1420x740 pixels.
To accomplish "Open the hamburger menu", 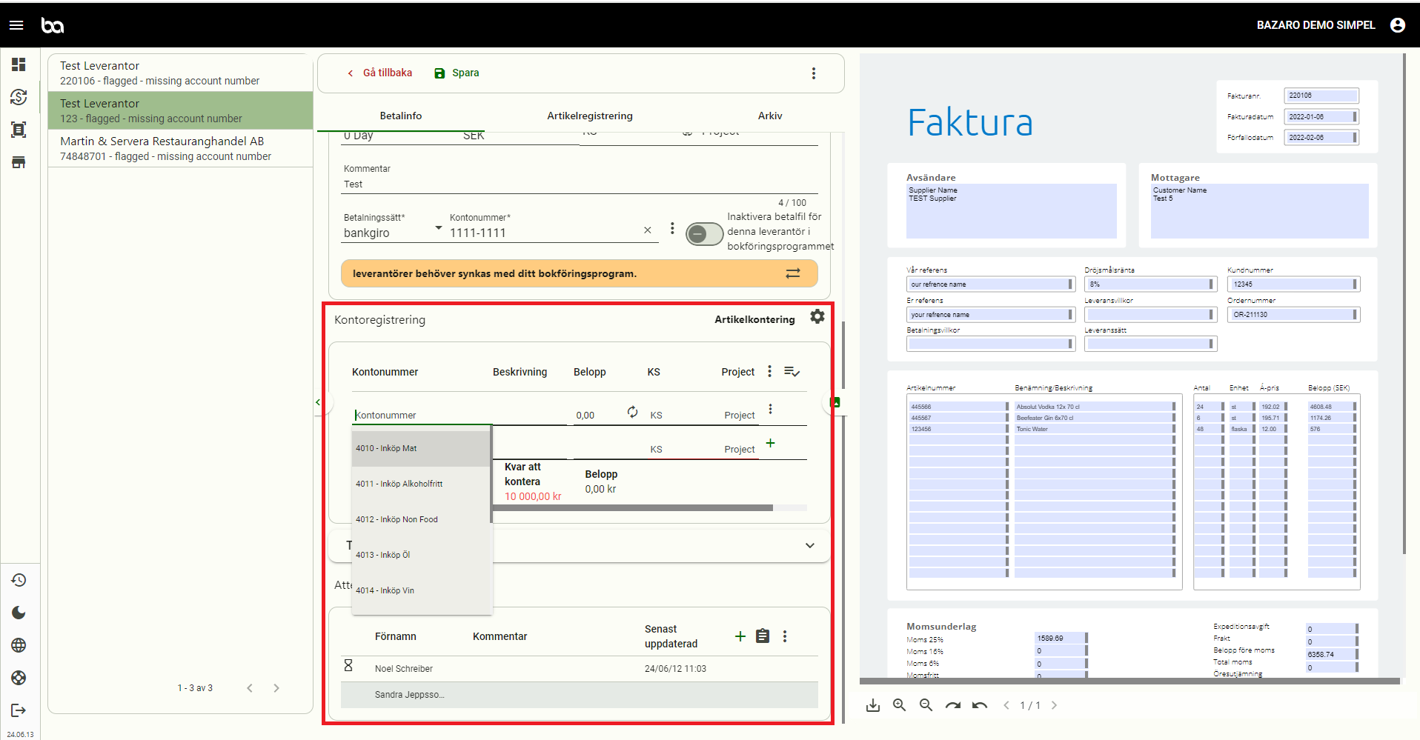I will (16, 25).
